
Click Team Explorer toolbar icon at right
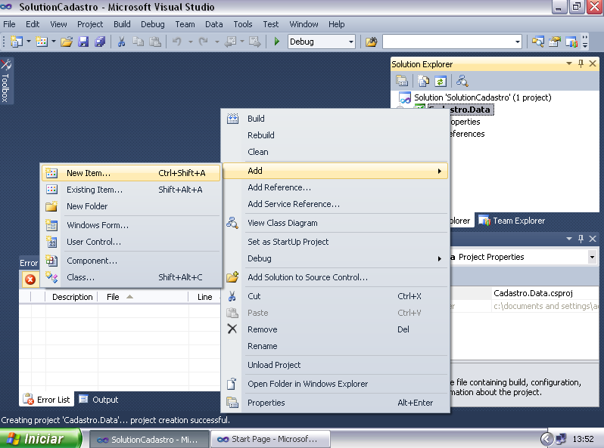[571, 42]
